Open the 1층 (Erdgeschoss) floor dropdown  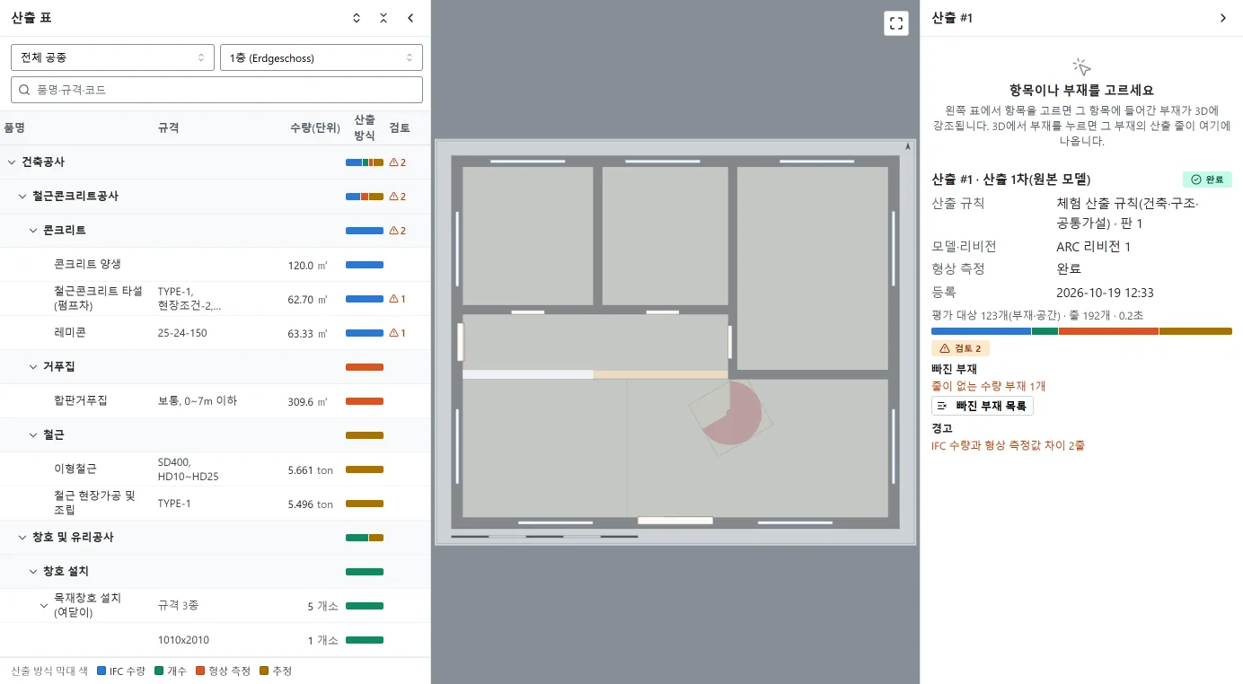click(322, 57)
